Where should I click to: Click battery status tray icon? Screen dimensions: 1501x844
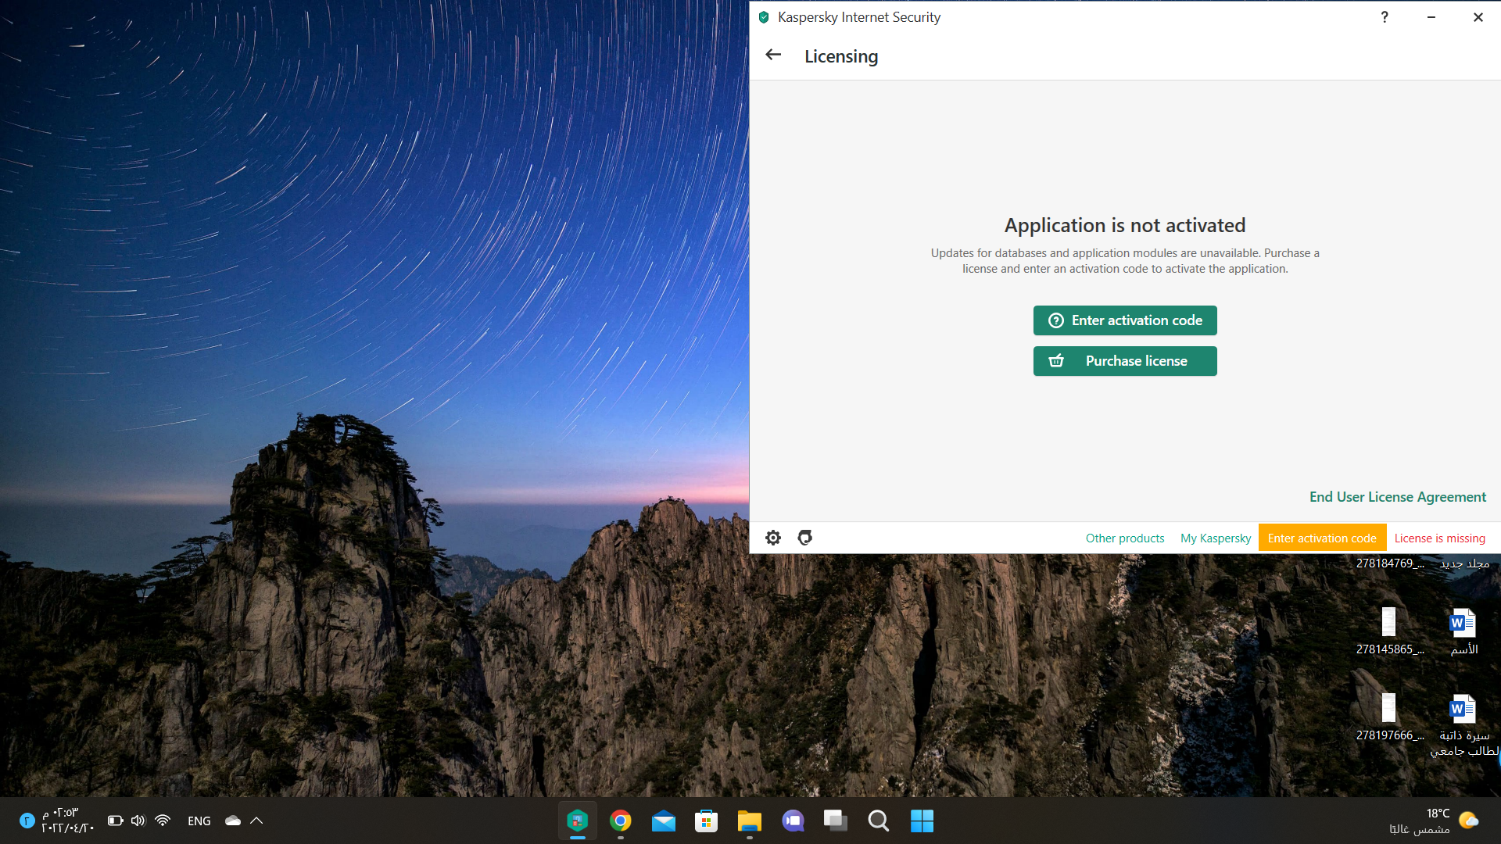(x=116, y=821)
